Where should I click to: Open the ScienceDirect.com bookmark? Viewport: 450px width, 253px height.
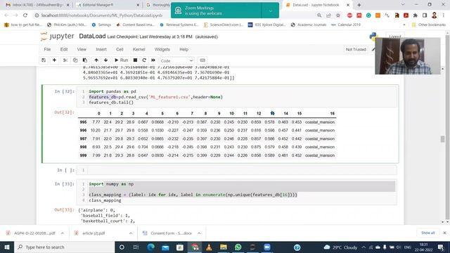pos(223,25)
